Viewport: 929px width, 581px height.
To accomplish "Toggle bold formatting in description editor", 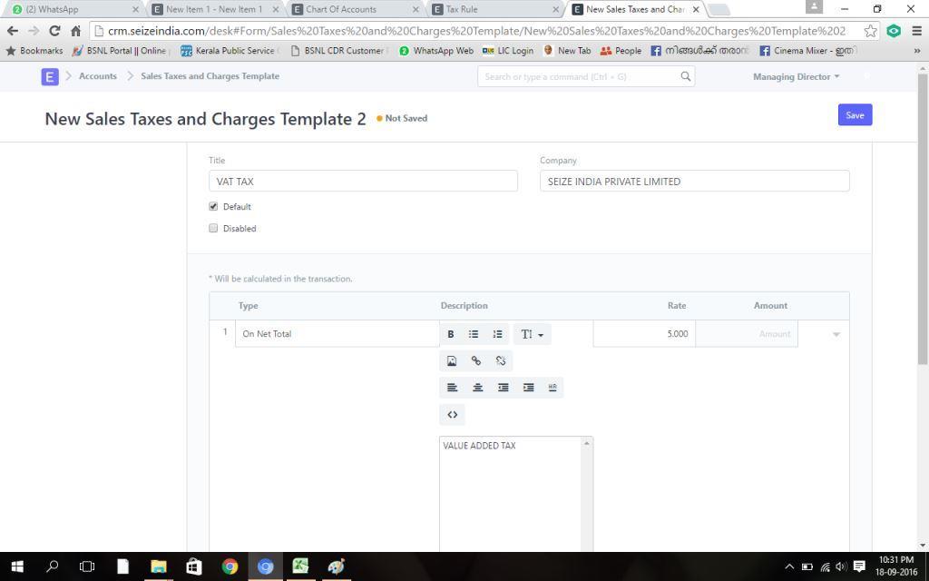I will coord(451,334).
